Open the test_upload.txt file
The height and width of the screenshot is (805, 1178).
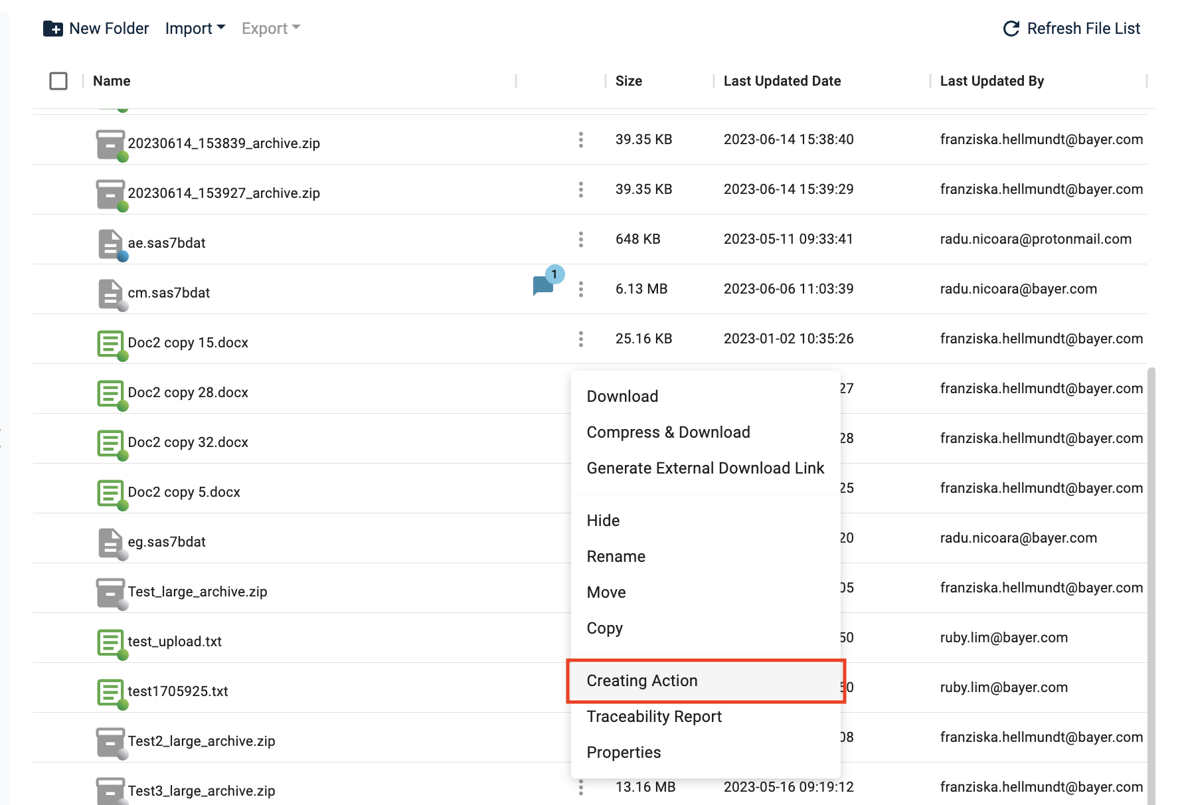pos(175,642)
